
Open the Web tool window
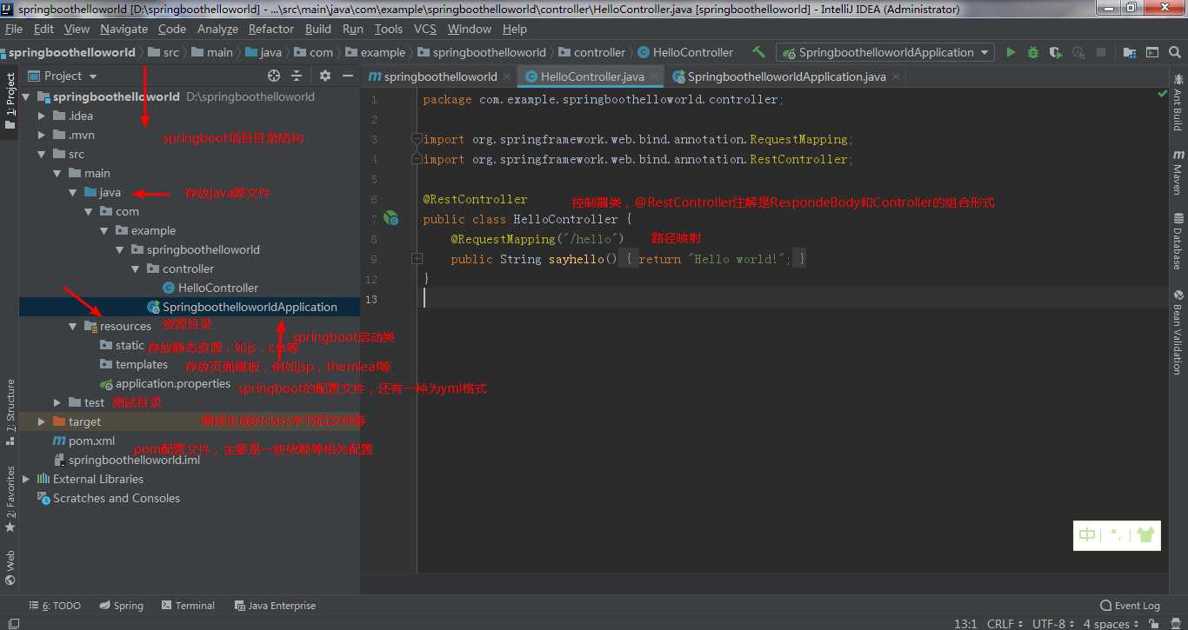click(10, 567)
